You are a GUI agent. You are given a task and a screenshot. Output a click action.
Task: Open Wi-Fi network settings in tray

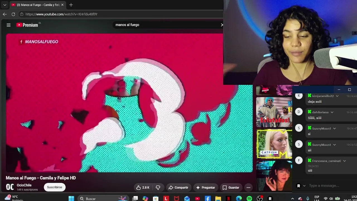pyautogui.click(x=325, y=198)
